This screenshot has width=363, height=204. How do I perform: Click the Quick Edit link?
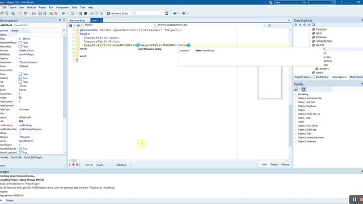(16, 158)
